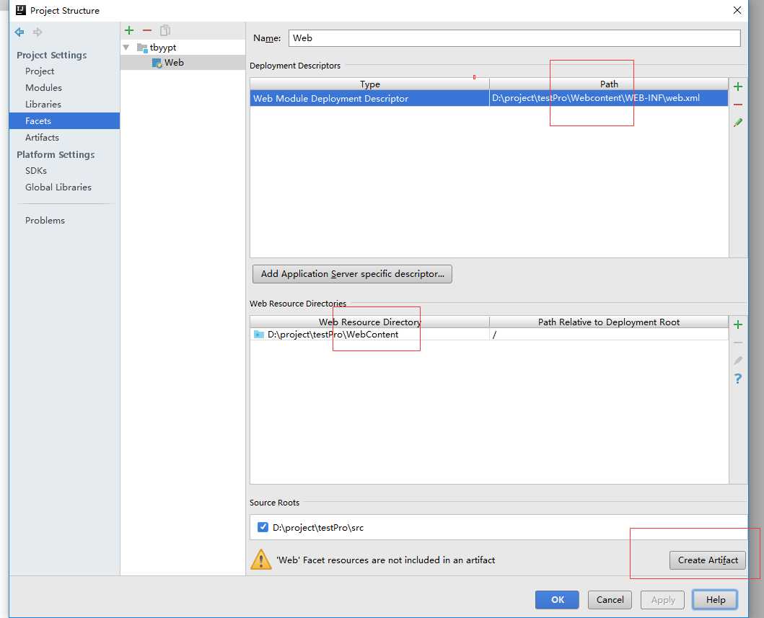Click the Web facet icon in tree

coord(157,63)
